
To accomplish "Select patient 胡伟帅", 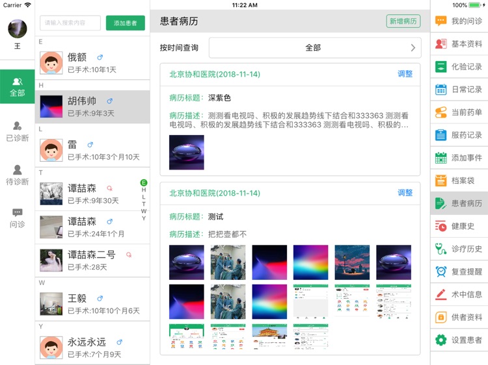I will (92, 107).
